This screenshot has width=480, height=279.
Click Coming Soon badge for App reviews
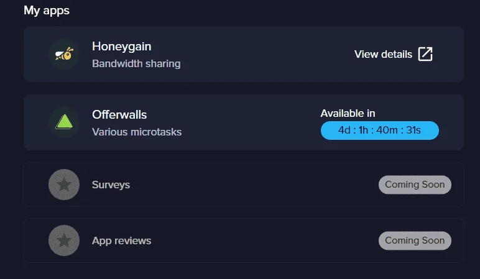click(x=415, y=240)
